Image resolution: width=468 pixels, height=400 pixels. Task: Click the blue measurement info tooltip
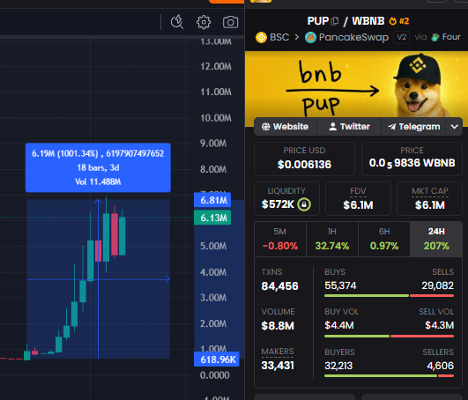[98, 167]
